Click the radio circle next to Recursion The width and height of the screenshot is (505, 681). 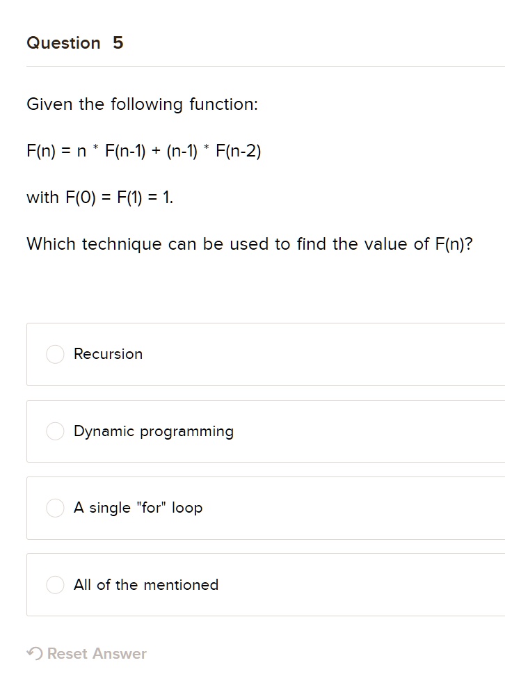(x=54, y=354)
